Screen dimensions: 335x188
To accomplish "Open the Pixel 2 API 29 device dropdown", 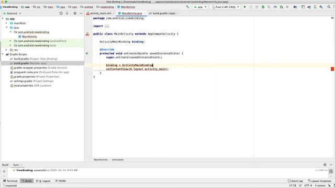I will pyautogui.click(x=225, y=7).
